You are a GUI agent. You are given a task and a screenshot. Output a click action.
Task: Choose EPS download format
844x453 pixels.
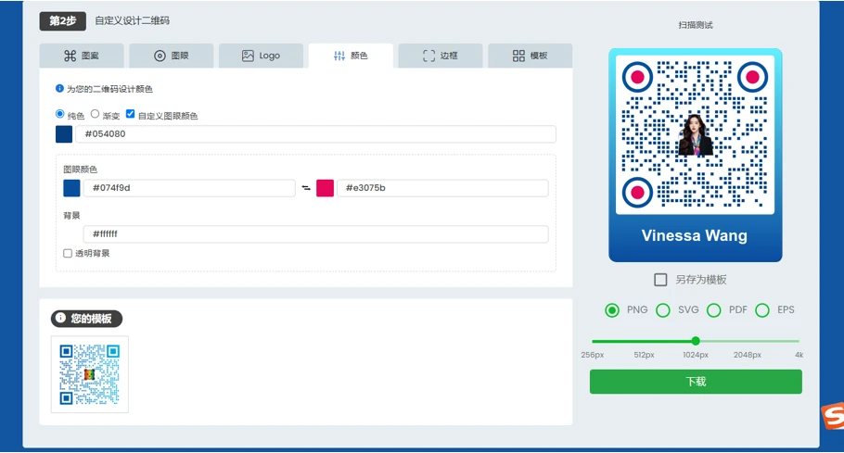762,310
